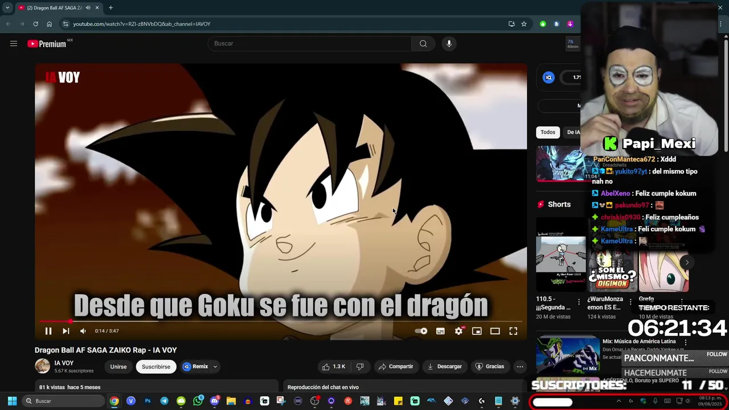Viewport: 729px width, 410px height.
Task: Open more actions three-dot menu
Action: [x=520, y=367]
